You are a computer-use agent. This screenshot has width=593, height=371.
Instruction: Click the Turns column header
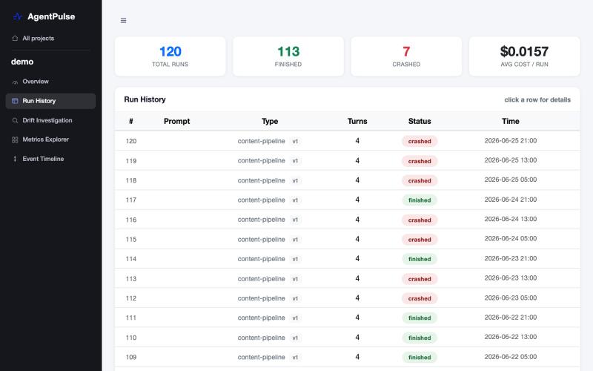point(357,121)
